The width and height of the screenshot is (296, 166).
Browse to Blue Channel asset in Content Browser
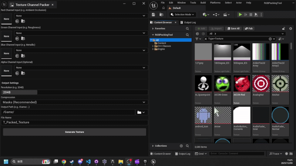point(23,56)
